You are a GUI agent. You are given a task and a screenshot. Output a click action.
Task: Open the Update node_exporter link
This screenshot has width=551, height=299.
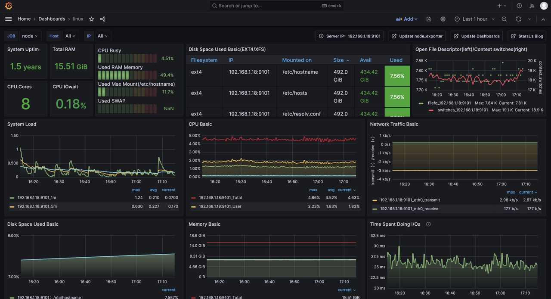coord(417,36)
